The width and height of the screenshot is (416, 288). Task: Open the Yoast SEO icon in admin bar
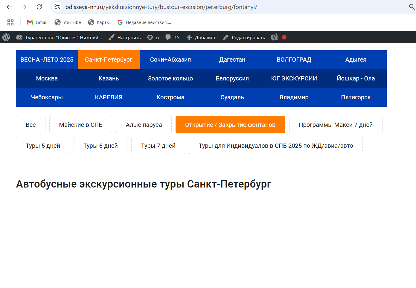click(274, 37)
